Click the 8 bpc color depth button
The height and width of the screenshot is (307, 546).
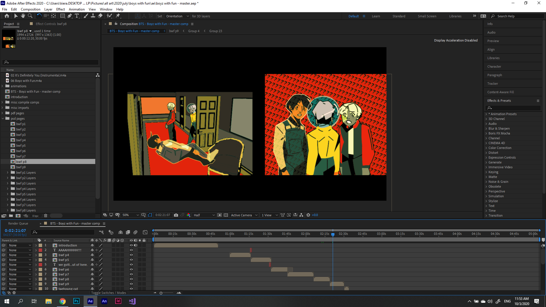[35, 216]
